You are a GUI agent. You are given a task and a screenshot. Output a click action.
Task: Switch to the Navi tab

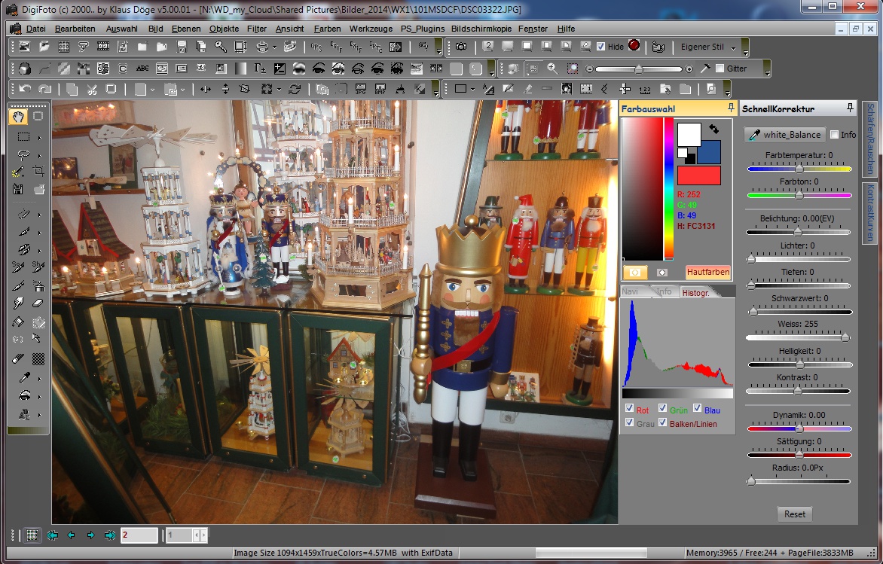[631, 291]
